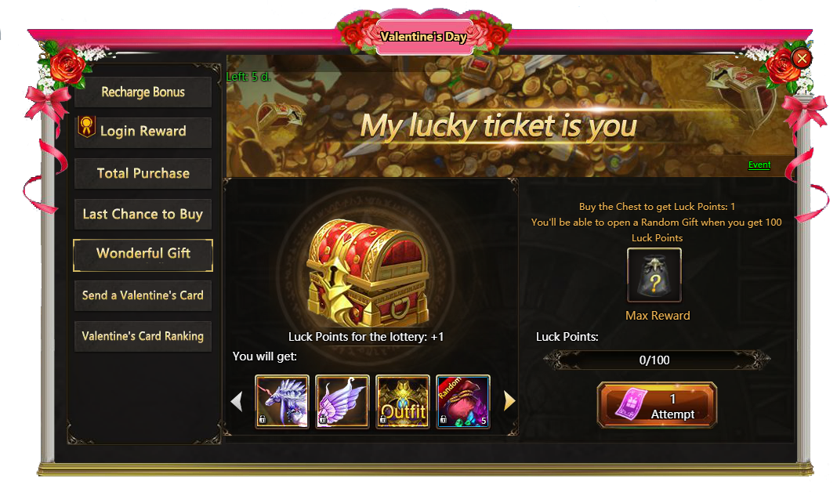Show next rewards with the right arrow

coord(509,401)
